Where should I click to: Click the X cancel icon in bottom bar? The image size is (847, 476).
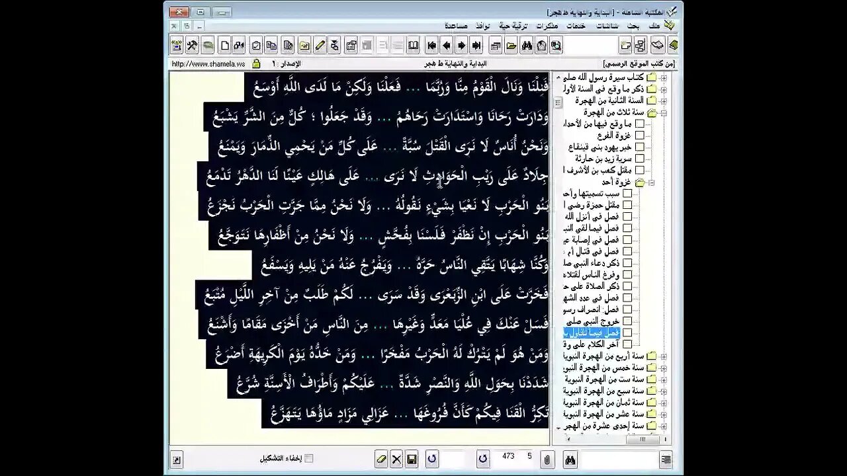pos(396,459)
